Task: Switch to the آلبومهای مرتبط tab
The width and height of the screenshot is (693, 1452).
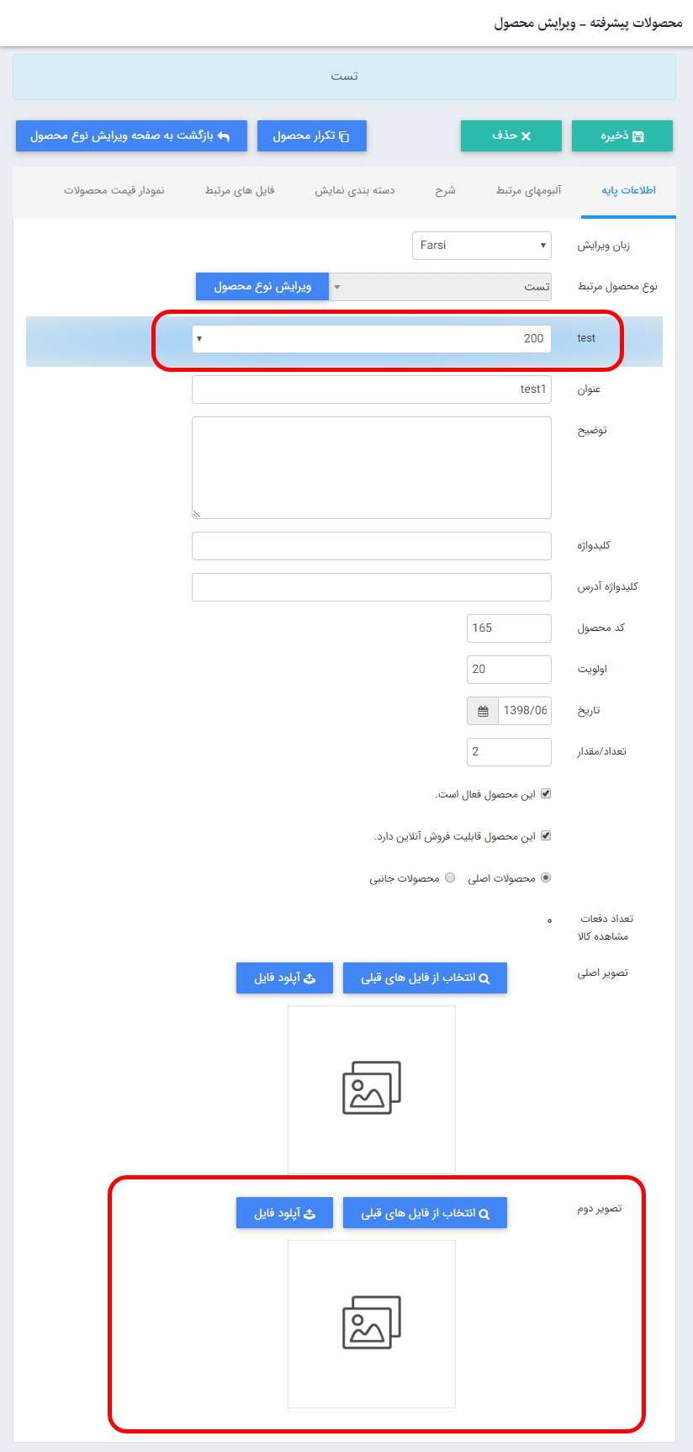Action: [x=528, y=191]
